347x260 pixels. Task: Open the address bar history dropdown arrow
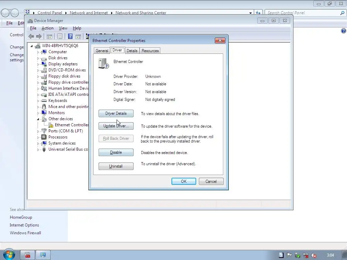coord(250,13)
